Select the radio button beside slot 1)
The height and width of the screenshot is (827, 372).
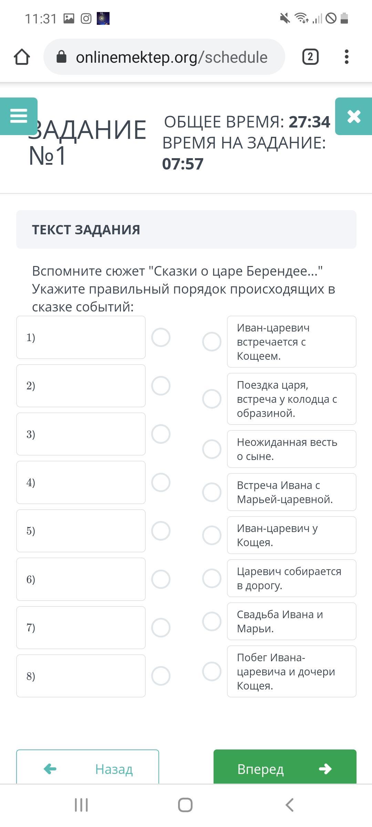pyautogui.click(x=161, y=337)
